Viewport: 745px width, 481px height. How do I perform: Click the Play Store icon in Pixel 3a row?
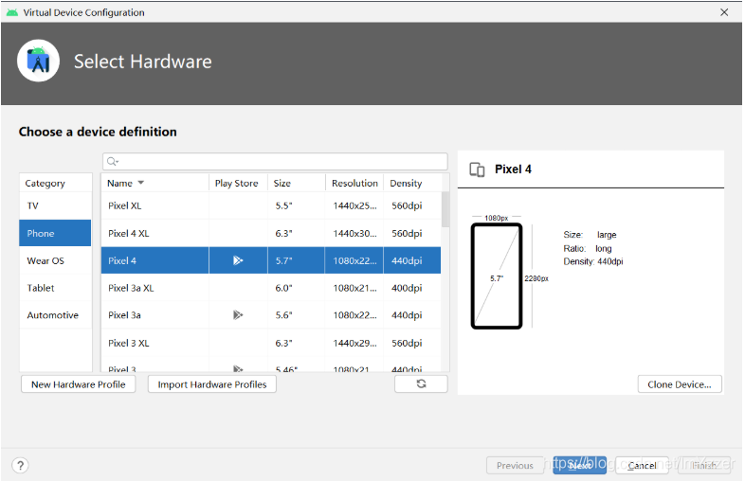pyautogui.click(x=238, y=314)
